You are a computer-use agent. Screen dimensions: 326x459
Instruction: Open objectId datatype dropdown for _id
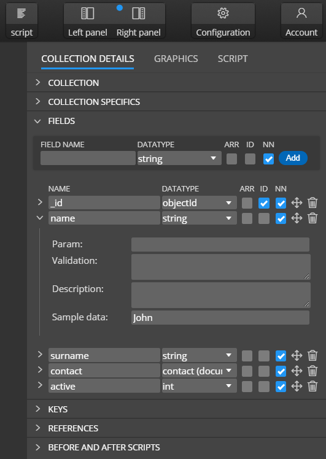[x=199, y=202]
